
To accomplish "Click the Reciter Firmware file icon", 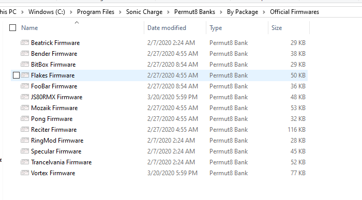I will [x=25, y=129].
